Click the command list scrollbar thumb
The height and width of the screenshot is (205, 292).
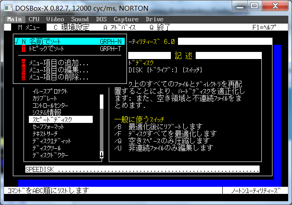102,102
